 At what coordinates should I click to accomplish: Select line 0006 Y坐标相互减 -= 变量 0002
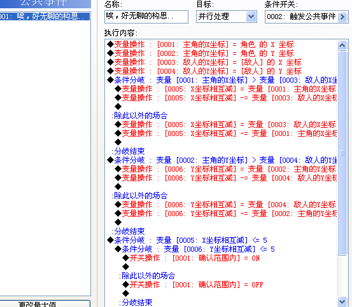(225, 214)
